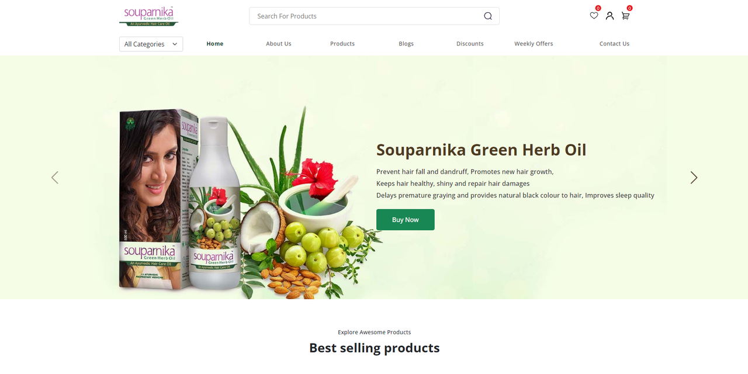Navigate to Contact Us
748x374 pixels.
[x=614, y=44]
